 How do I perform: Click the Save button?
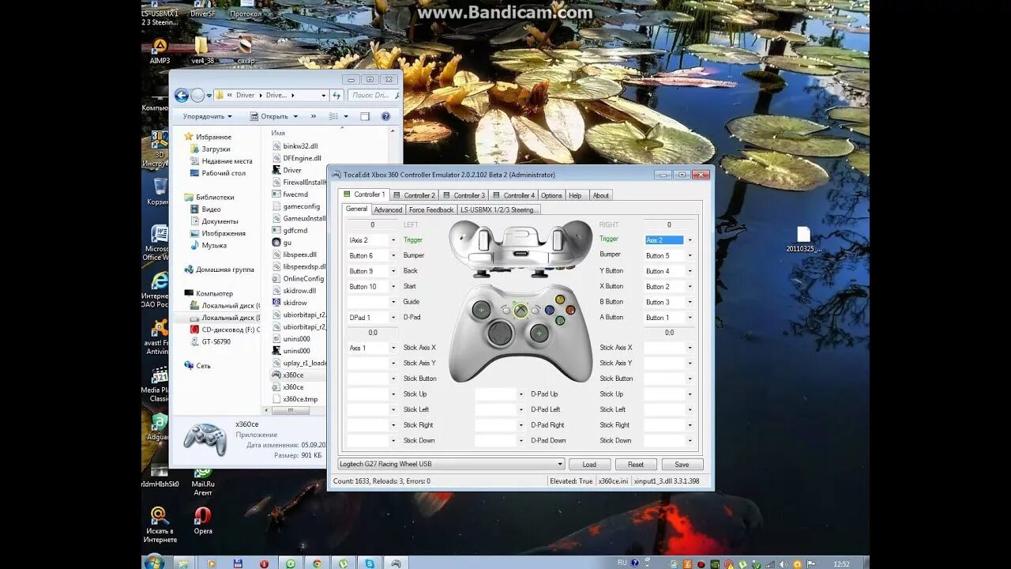point(682,465)
